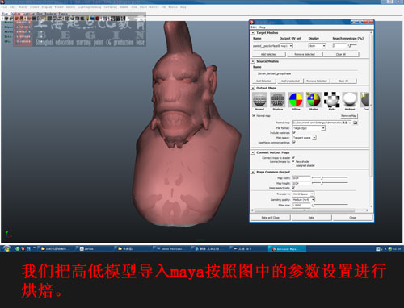The height and width of the screenshot is (308, 404).
Task: Click the Remove Map button
Action: [x=349, y=116]
